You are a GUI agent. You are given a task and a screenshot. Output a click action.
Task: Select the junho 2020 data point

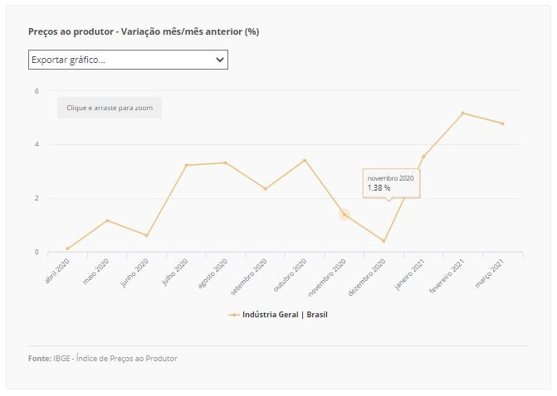point(146,235)
